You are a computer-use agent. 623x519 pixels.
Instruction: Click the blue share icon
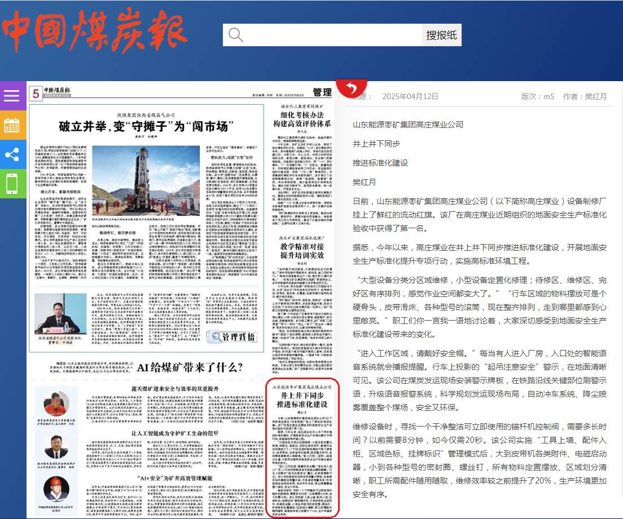click(12, 154)
